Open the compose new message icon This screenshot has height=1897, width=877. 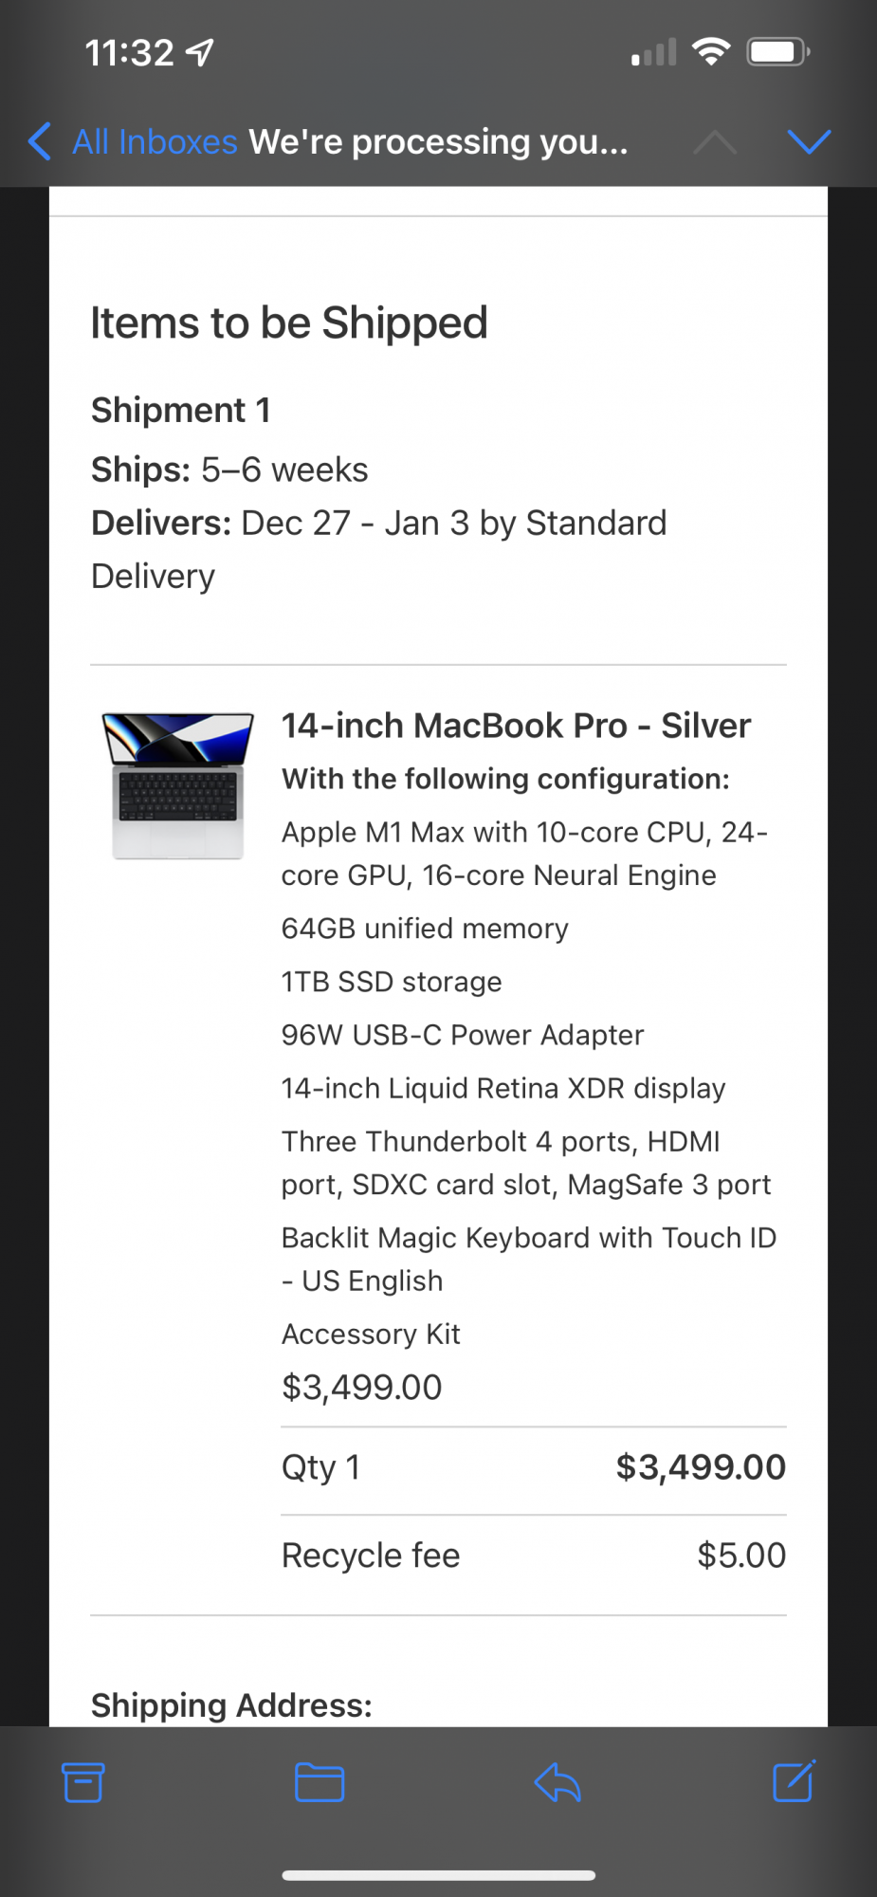(793, 1782)
